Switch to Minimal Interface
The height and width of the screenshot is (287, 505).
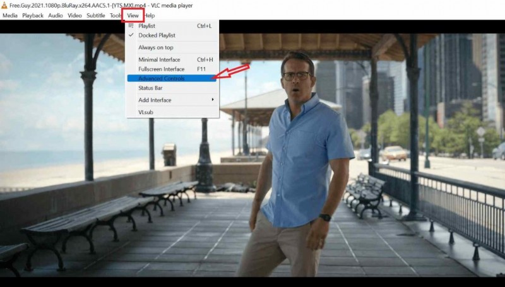[x=172, y=59]
